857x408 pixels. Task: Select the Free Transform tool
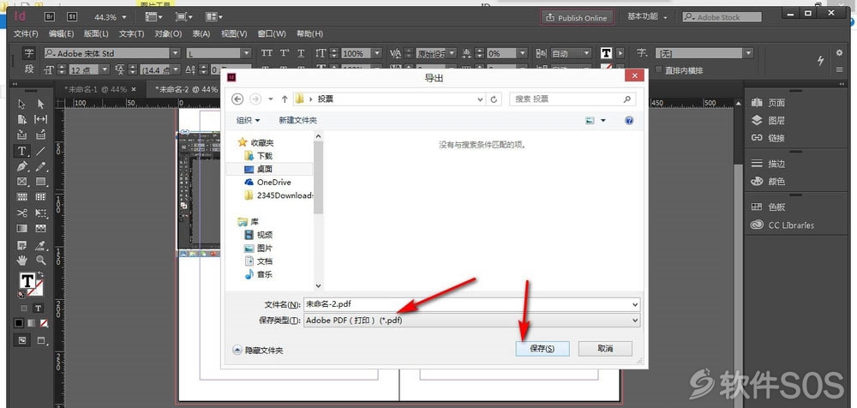pyautogui.click(x=40, y=213)
